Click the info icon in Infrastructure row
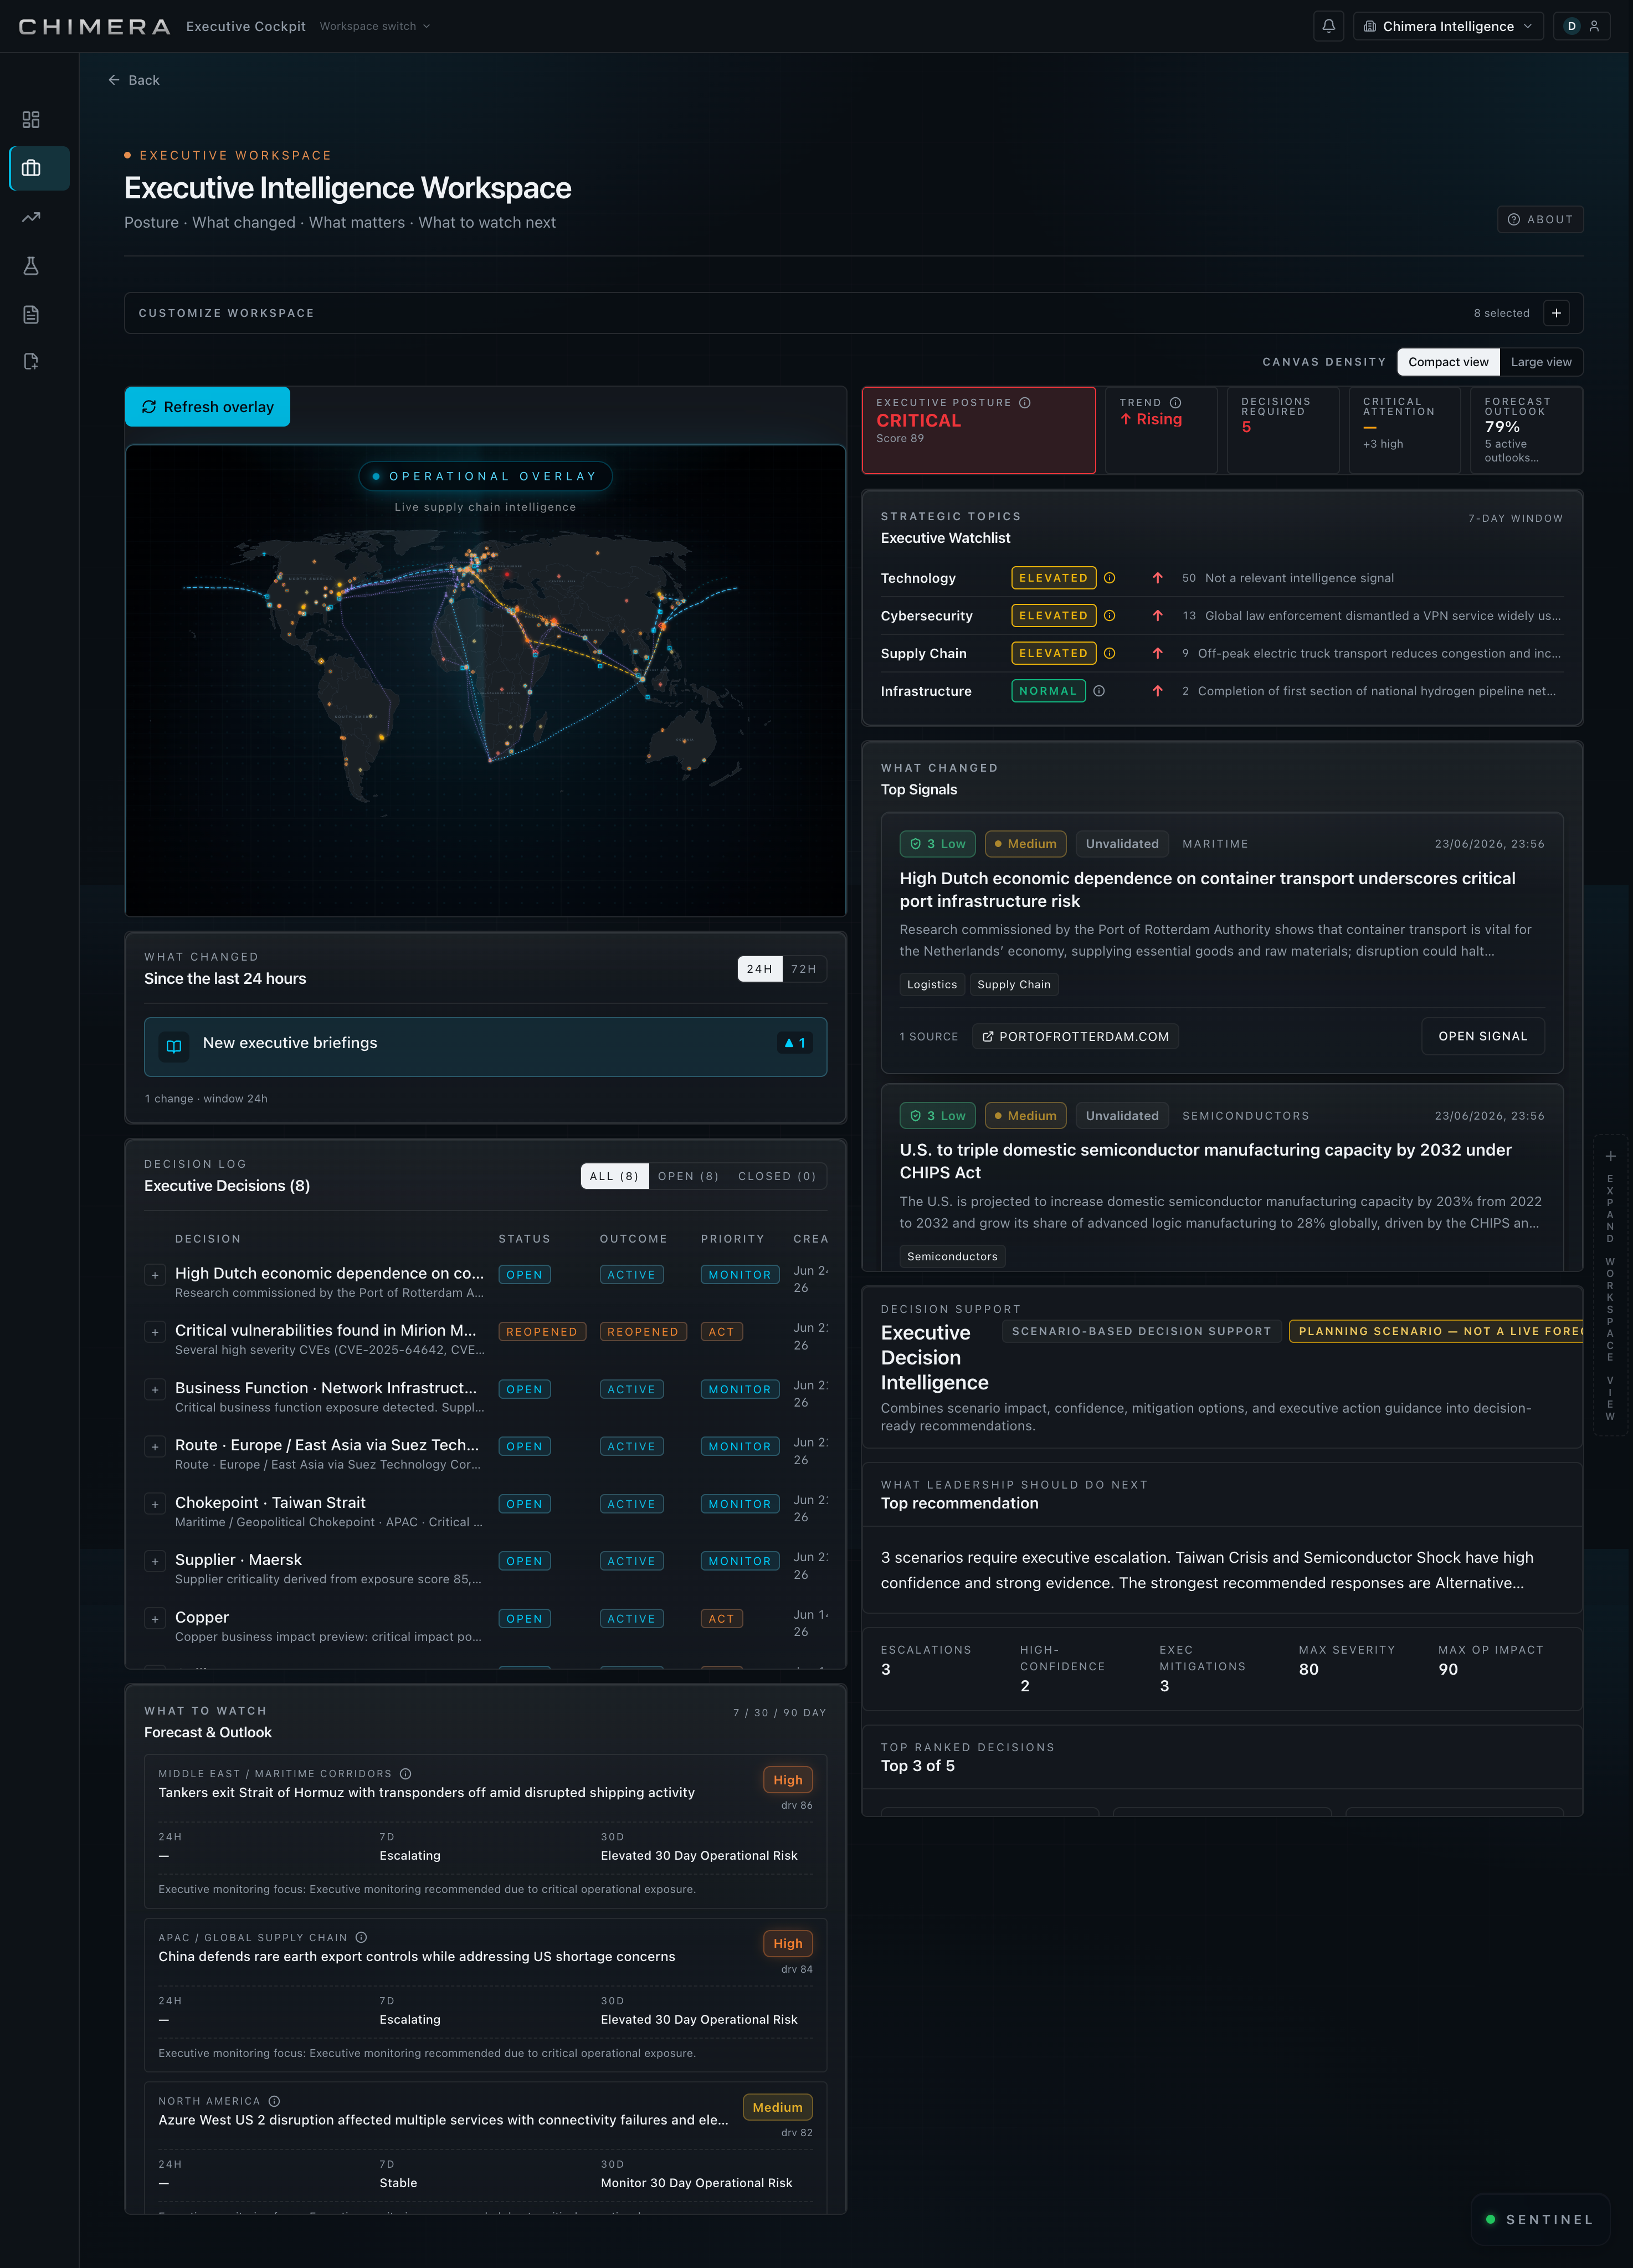 coord(1099,691)
